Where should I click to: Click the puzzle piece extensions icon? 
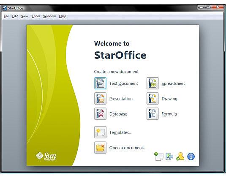[x=169, y=156]
